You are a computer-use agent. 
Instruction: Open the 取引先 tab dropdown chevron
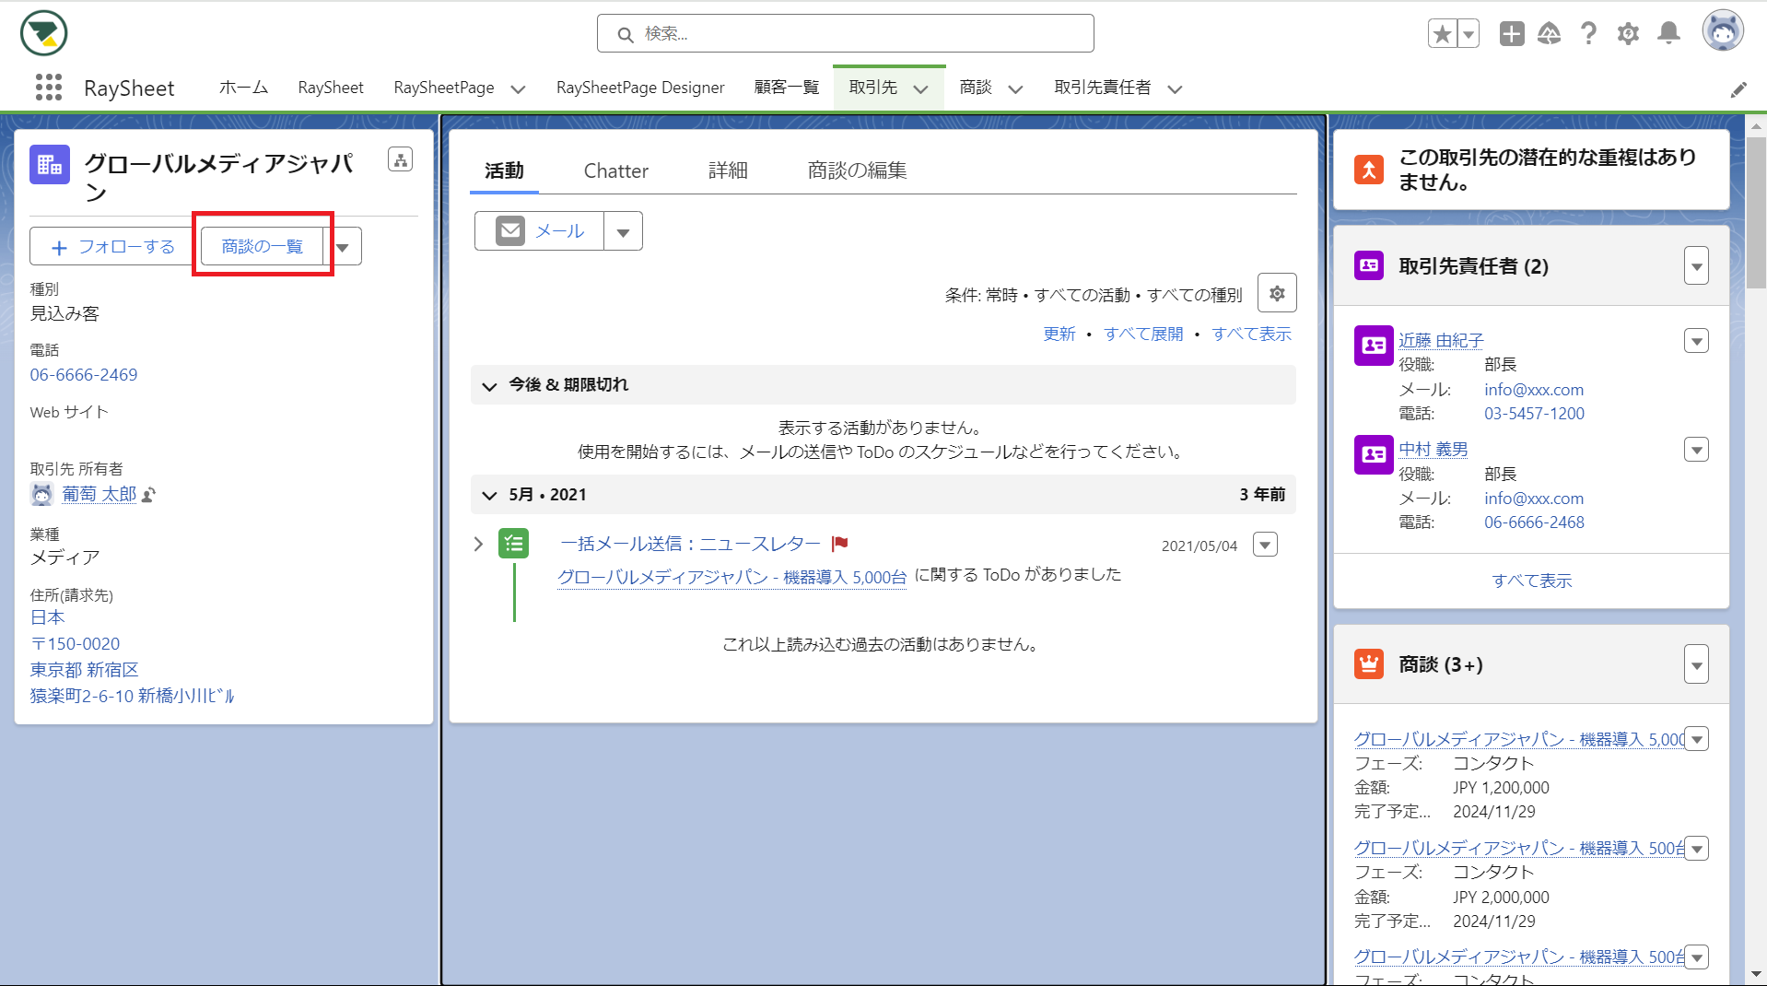(x=920, y=89)
